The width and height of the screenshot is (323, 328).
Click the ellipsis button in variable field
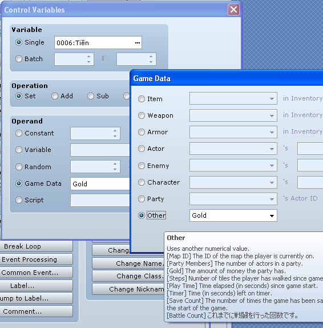(138, 43)
